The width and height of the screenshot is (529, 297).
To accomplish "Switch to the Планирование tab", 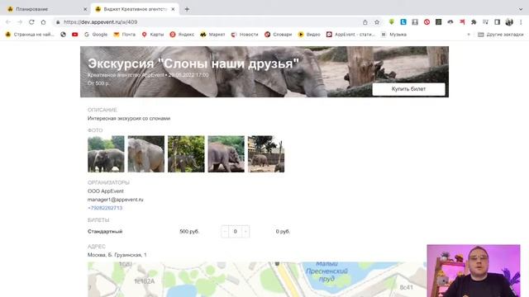I will [x=45, y=9].
